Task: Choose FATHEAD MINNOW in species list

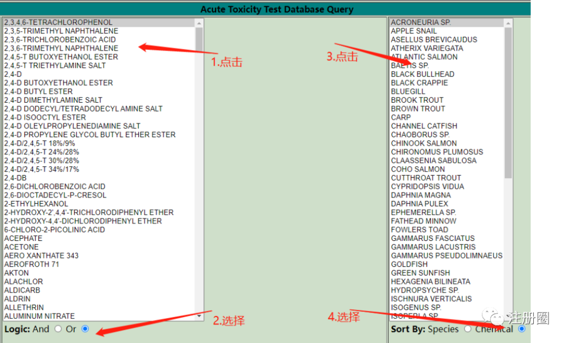Action: [x=447, y=221]
